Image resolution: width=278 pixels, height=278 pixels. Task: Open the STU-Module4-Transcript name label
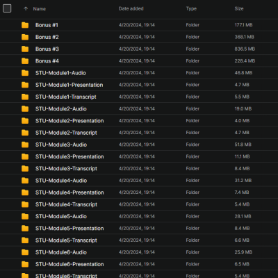66,204
